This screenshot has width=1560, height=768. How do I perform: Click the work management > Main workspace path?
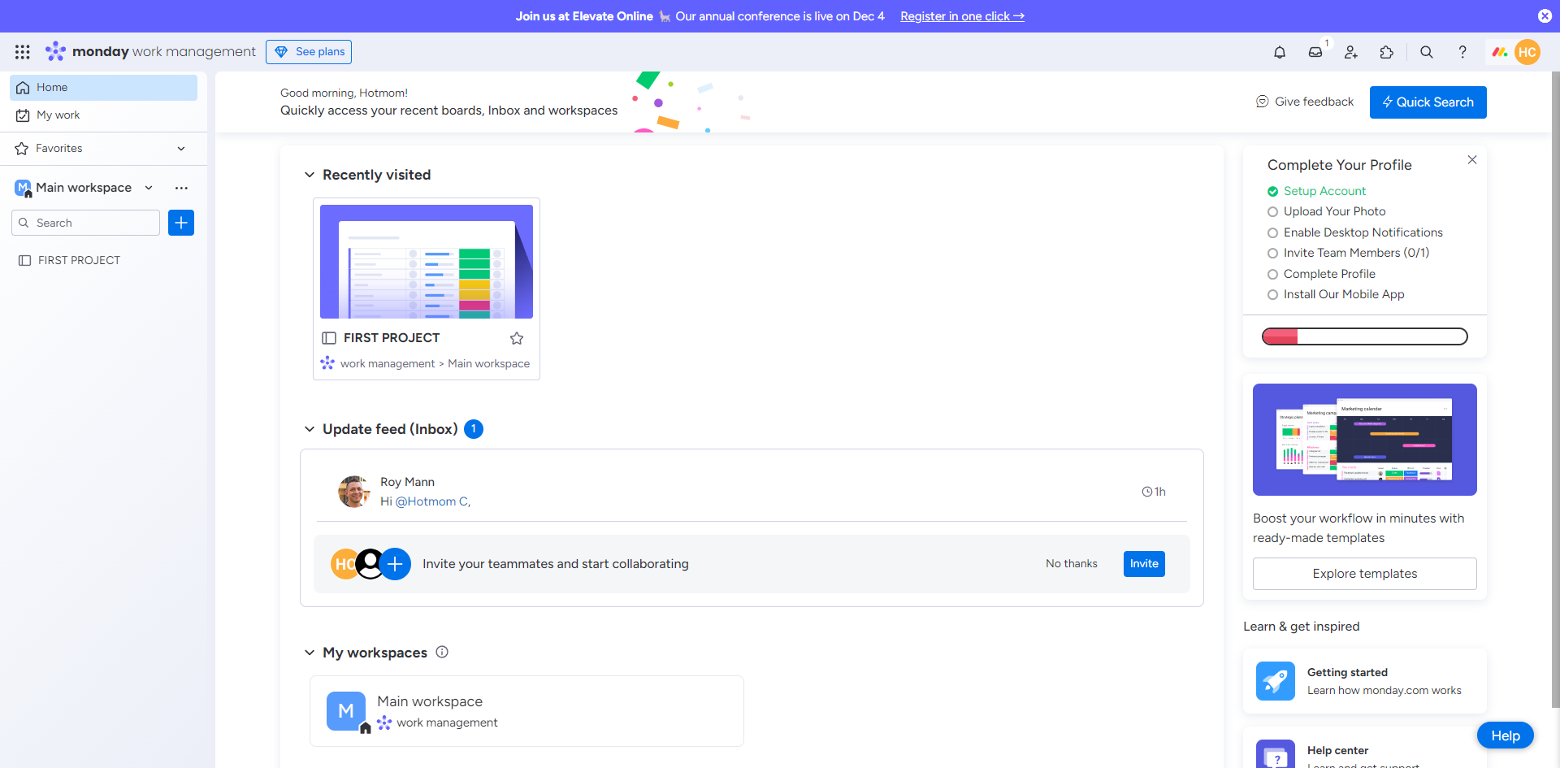click(435, 363)
